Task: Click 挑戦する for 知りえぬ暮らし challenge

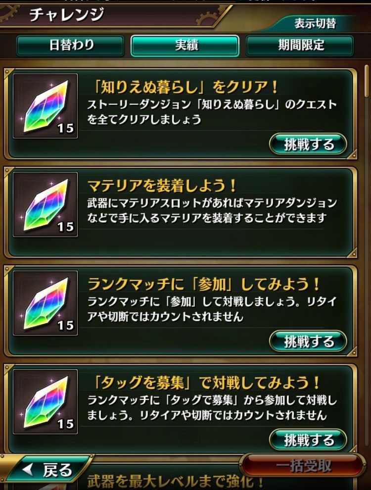Action: 308,144
